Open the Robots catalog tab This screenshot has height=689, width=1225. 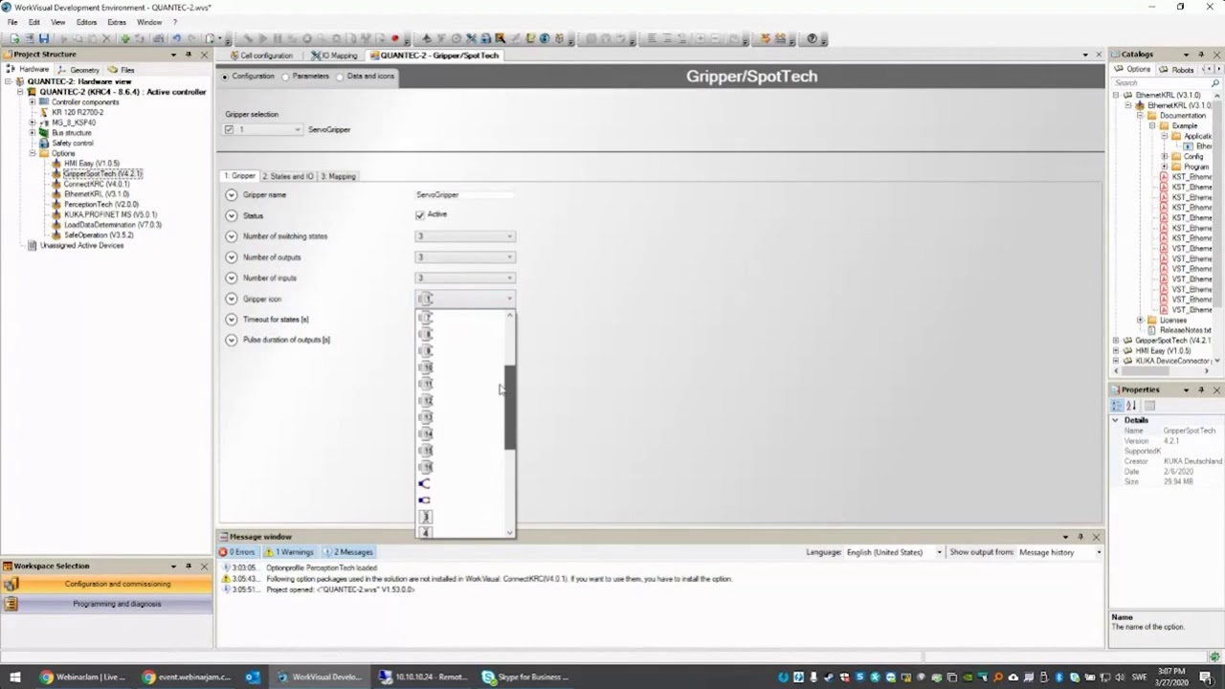pos(1177,70)
